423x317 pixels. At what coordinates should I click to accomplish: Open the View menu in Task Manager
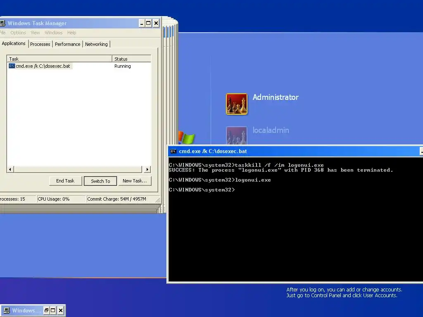35,33
